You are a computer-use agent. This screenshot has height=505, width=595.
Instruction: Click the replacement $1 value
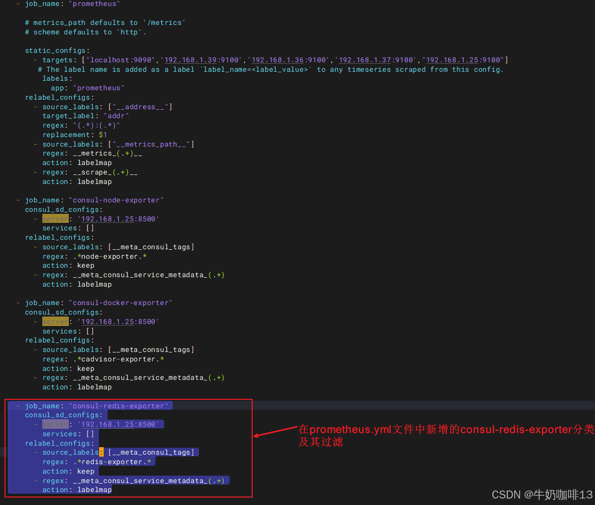pos(103,135)
